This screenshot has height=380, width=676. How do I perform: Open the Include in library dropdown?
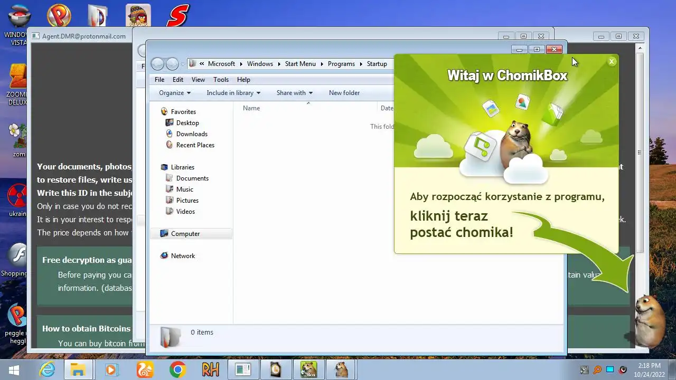tap(233, 93)
